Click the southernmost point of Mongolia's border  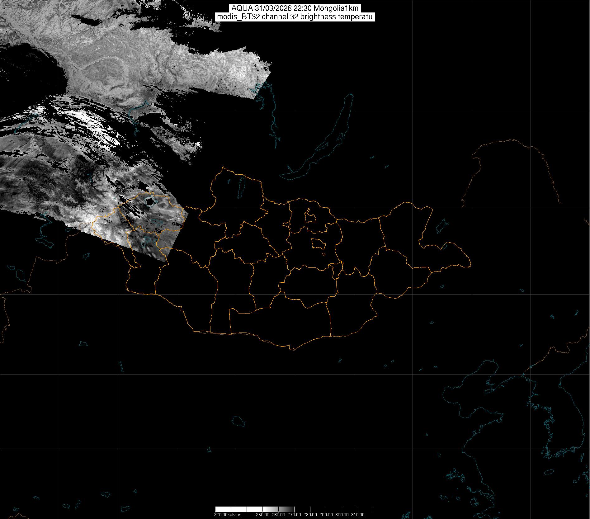293,350
